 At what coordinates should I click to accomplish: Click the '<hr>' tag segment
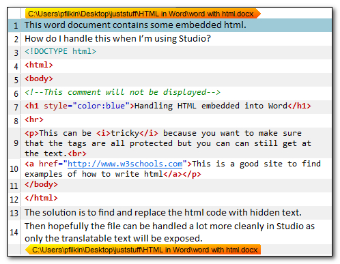pyautogui.click(x=34, y=119)
